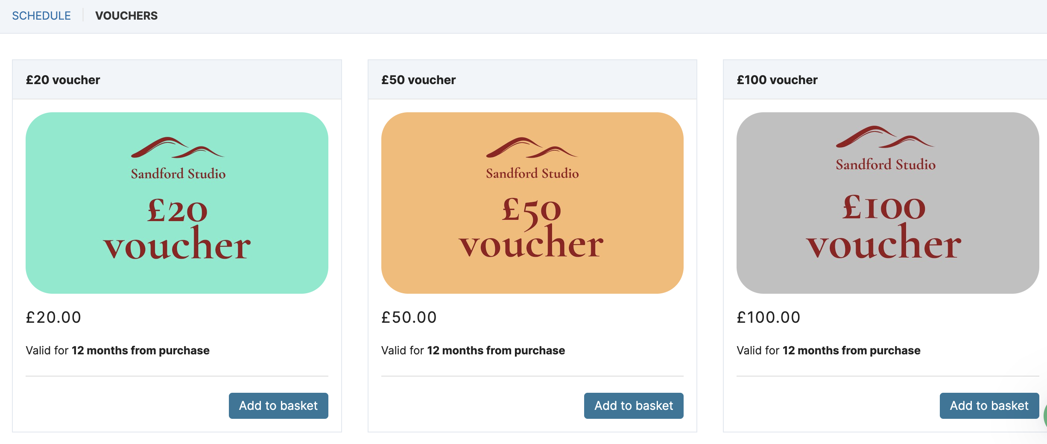Click the £20.00 price text
Image resolution: width=1047 pixels, height=444 pixels.
coord(53,317)
